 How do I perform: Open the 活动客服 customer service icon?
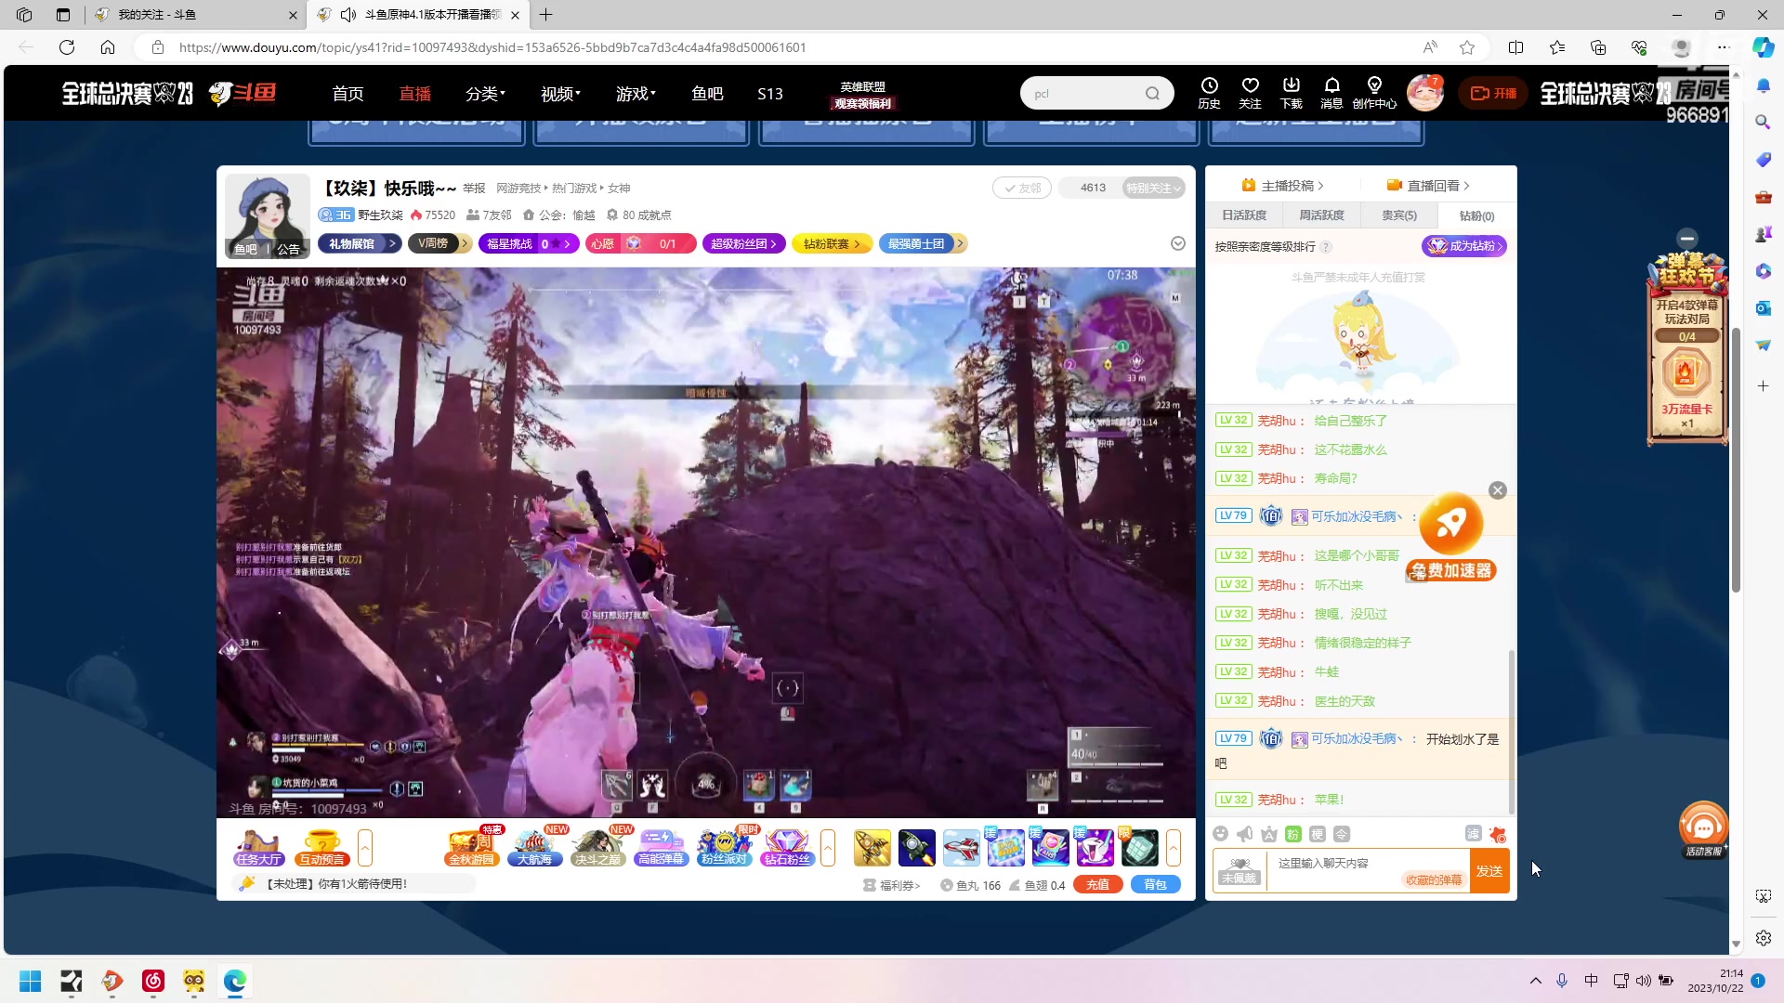pyautogui.click(x=1703, y=829)
